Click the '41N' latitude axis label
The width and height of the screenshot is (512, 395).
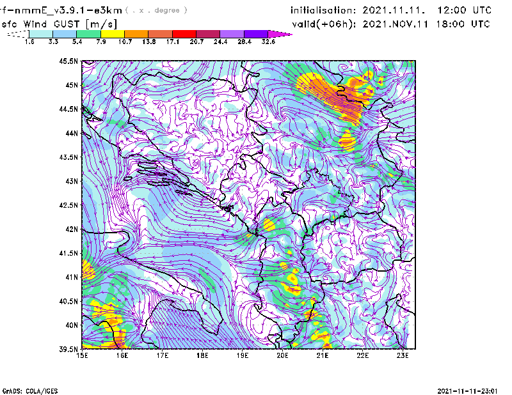72,277
